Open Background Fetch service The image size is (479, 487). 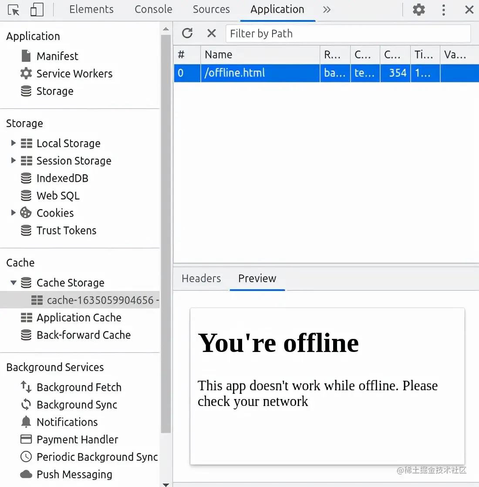tap(79, 387)
